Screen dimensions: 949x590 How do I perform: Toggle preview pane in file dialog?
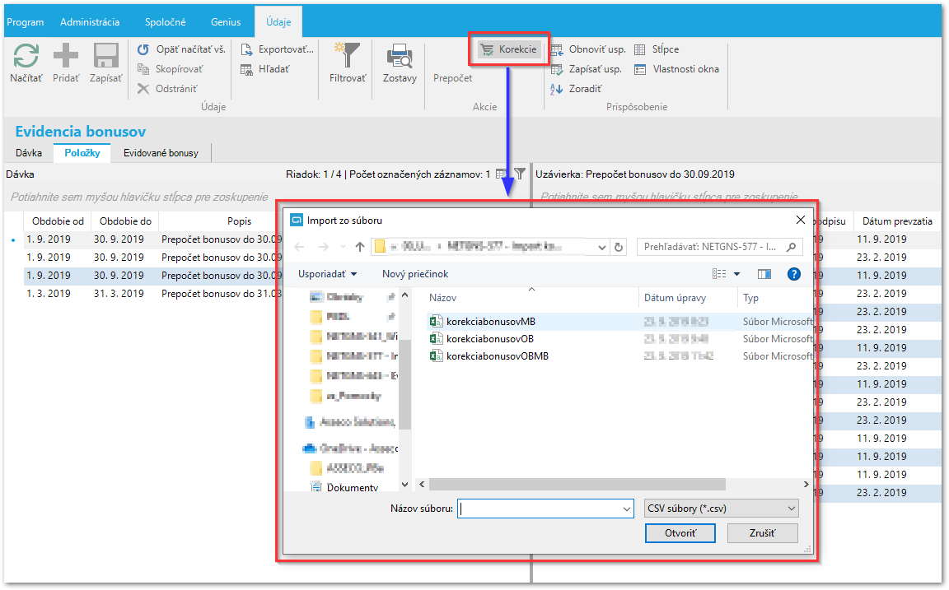(764, 274)
